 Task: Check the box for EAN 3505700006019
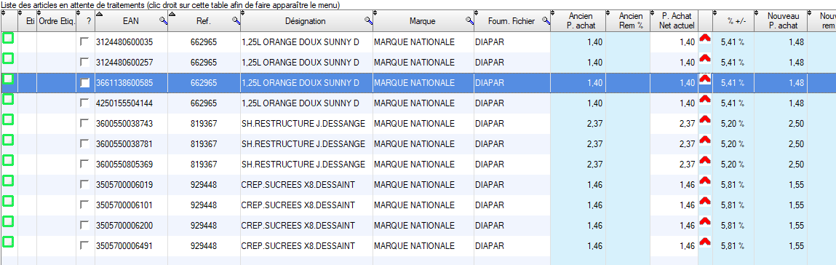(x=84, y=184)
